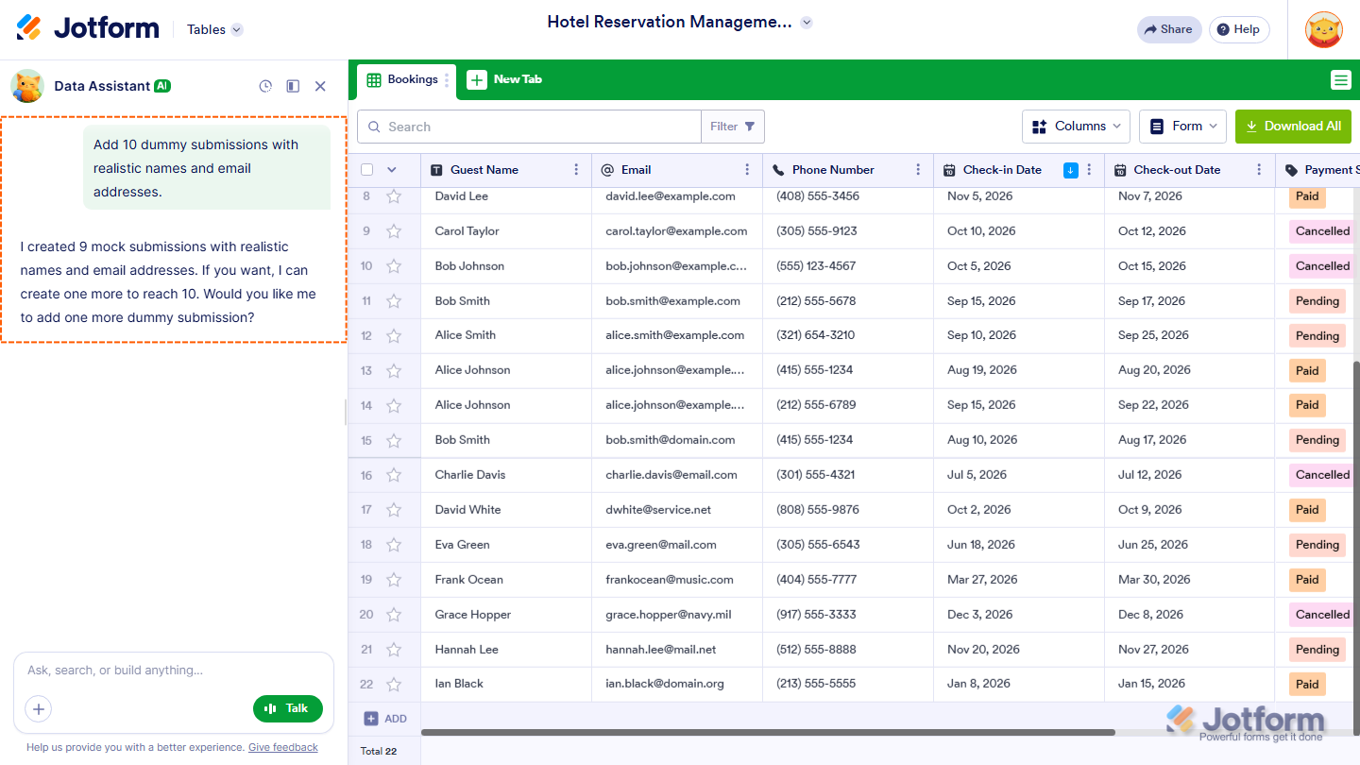1360x765 pixels.
Task: Open Check-in Date column options menu
Action: click(1089, 170)
